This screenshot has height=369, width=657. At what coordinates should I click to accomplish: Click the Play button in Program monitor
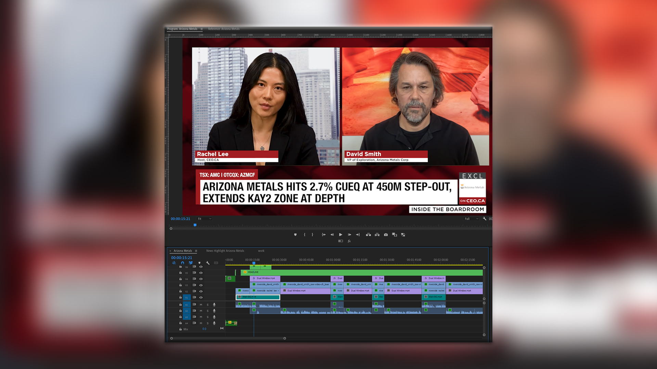point(340,235)
